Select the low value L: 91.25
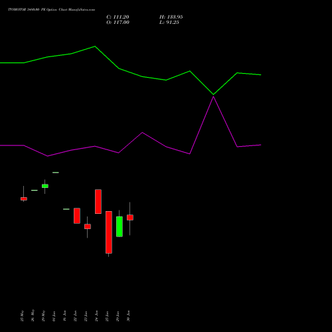Image resolution: width=332 pixels, height=332 pixels. coord(169,23)
